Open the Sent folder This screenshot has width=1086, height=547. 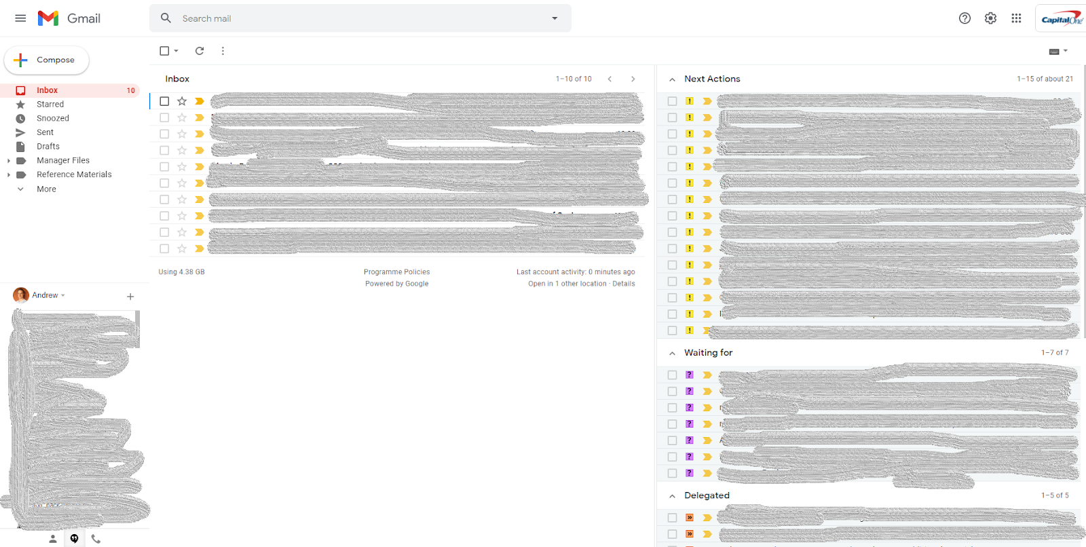tap(45, 132)
